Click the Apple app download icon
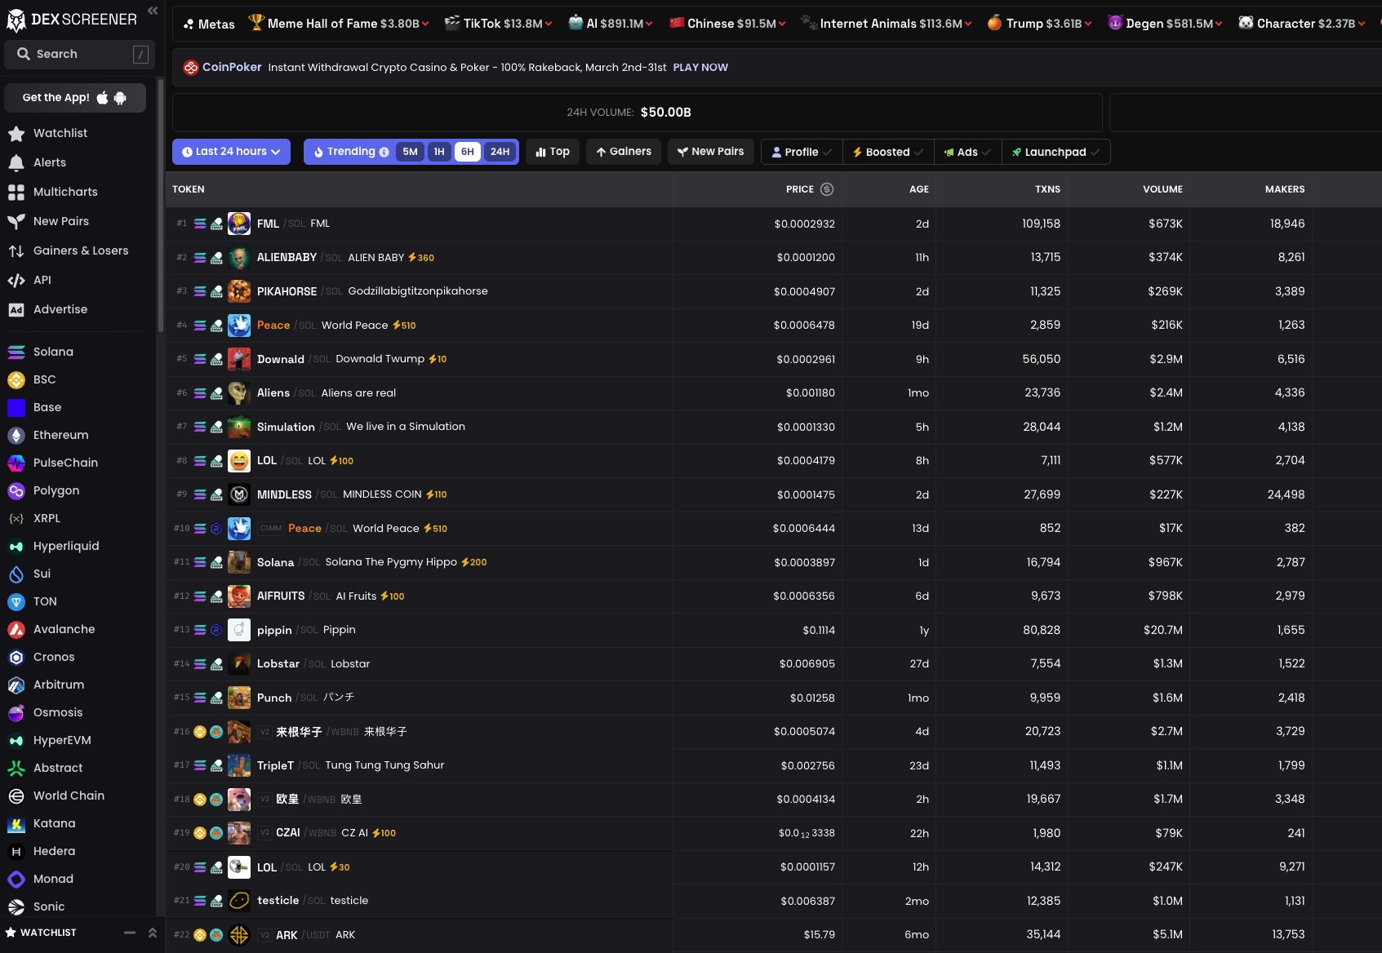 (x=102, y=97)
